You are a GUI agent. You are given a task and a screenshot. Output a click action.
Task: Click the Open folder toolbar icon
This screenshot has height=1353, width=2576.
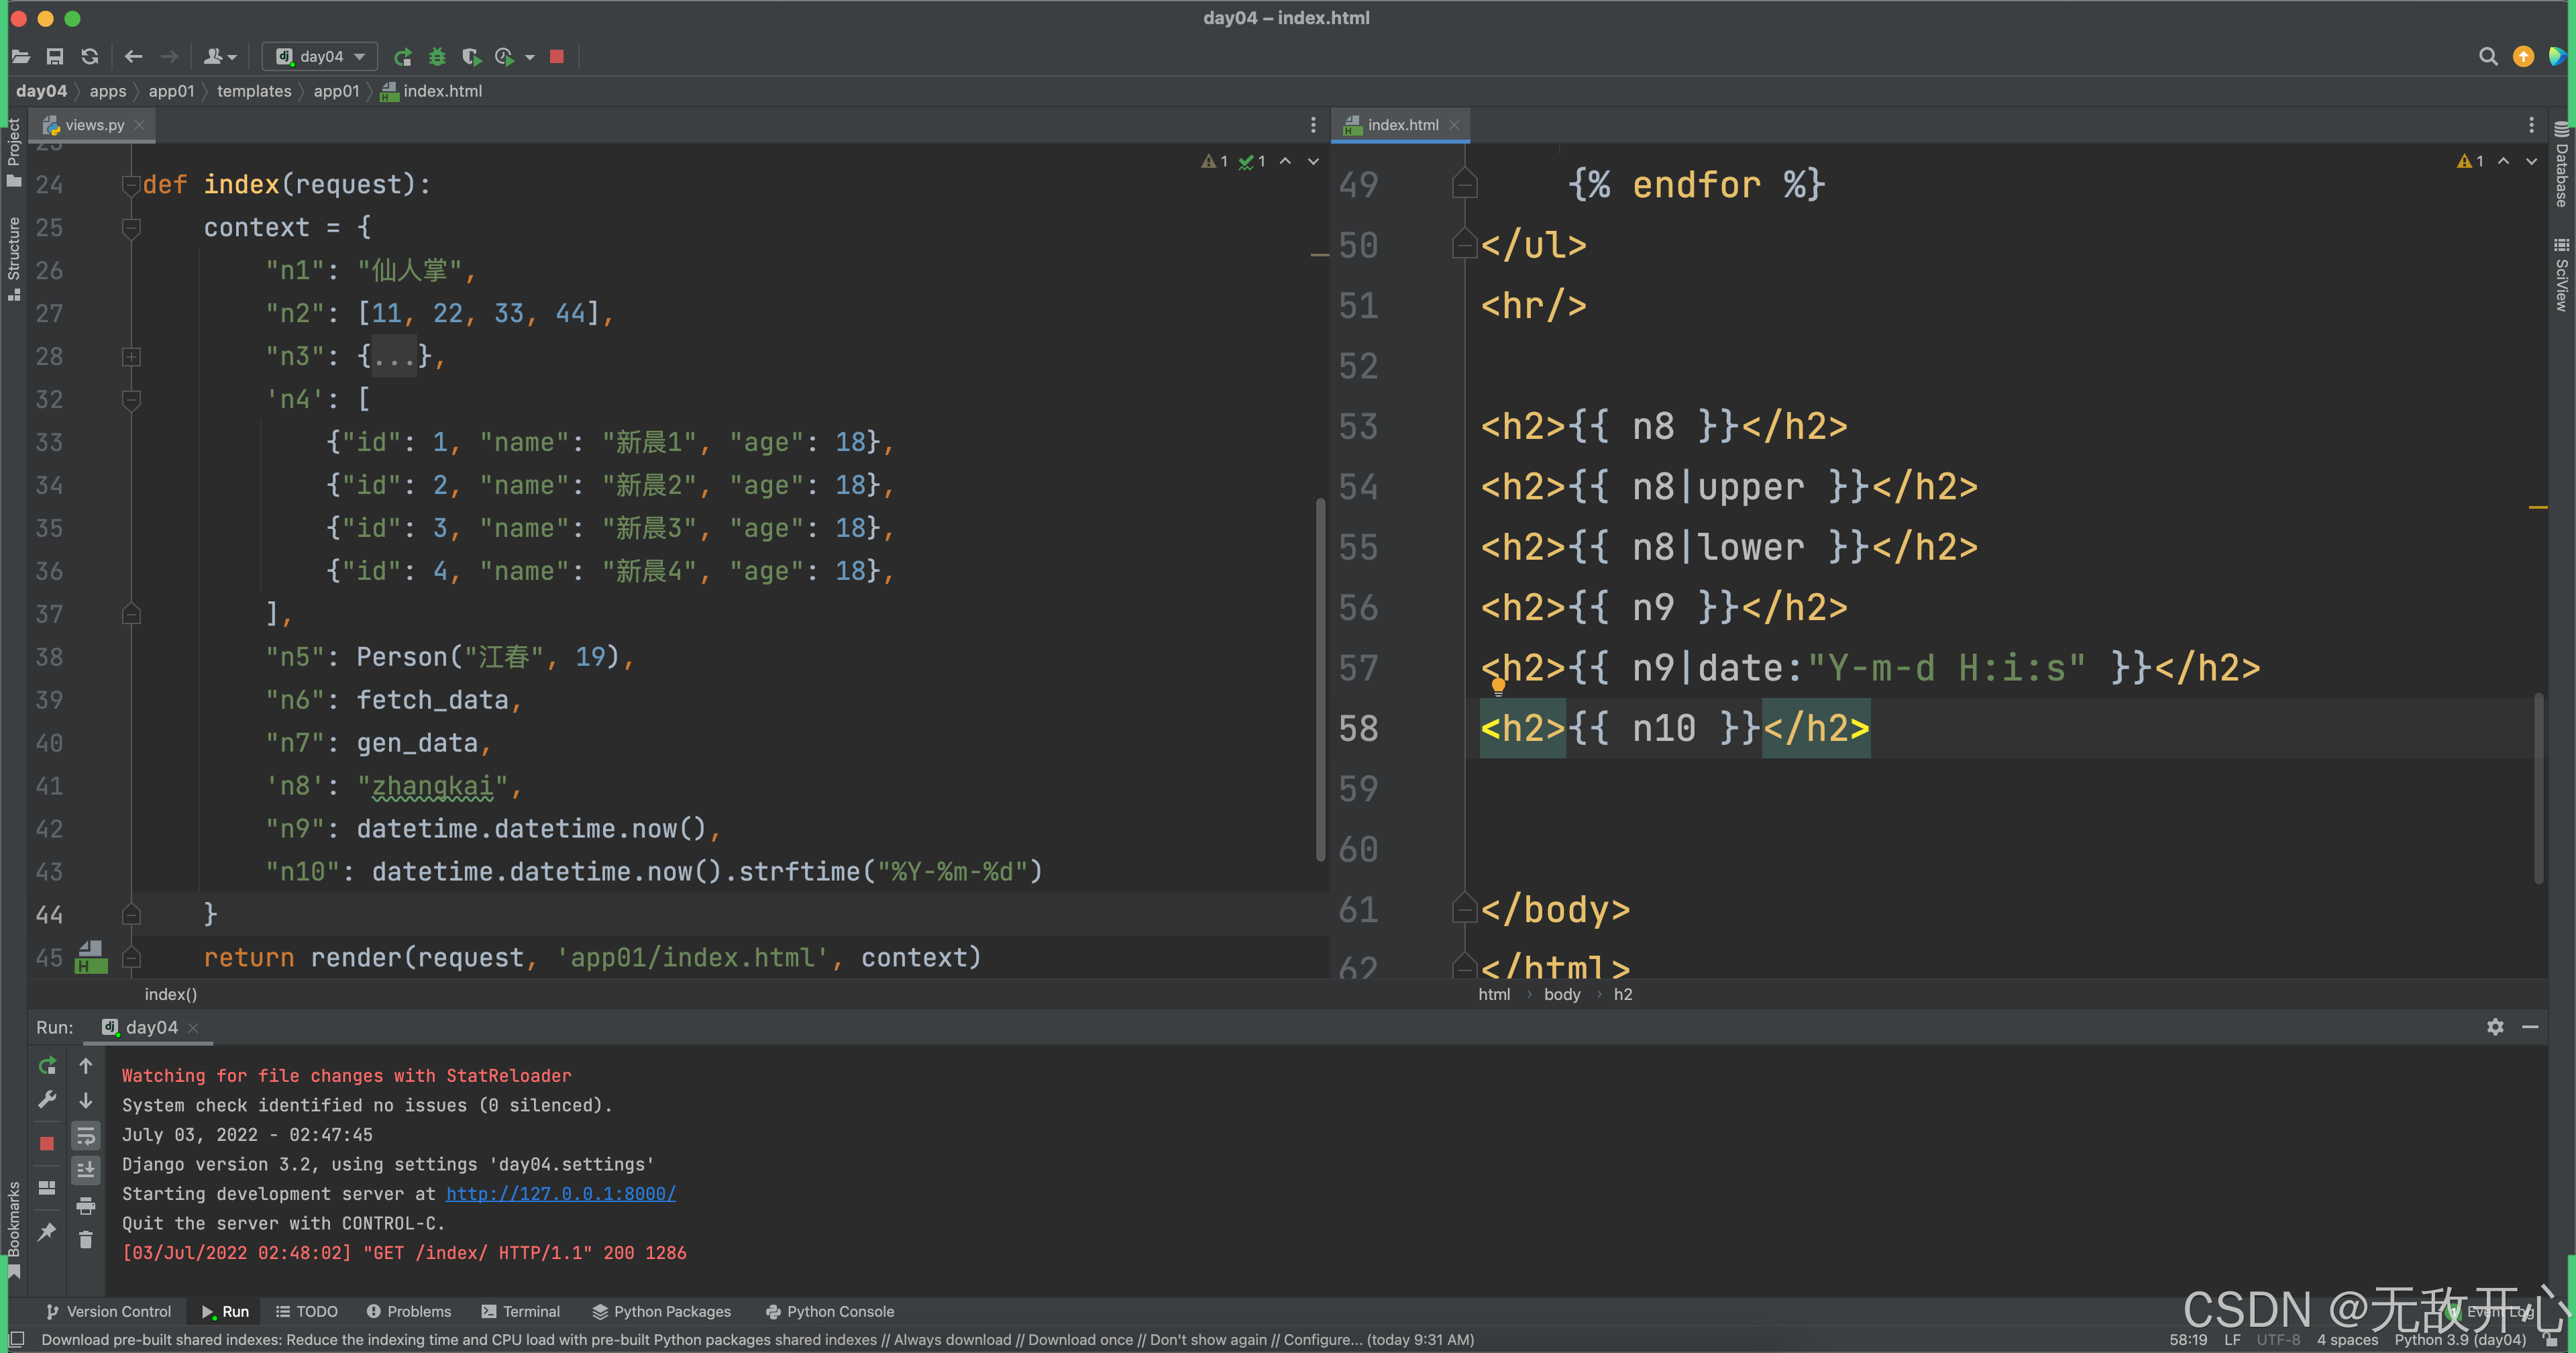(21, 57)
